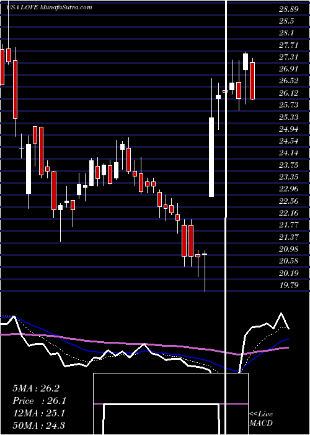This screenshot has height=435, width=310.
Task: Click the 28.89 price axis label
Action: click(x=289, y=9)
